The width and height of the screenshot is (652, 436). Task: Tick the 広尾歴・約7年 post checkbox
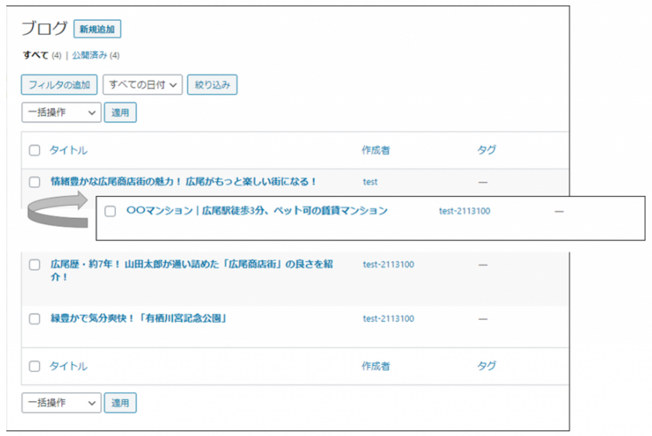tap(34, 265)
